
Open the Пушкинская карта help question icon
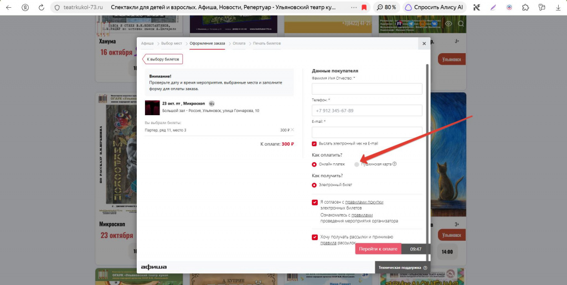pyautogui.click(x=394, y=164)
